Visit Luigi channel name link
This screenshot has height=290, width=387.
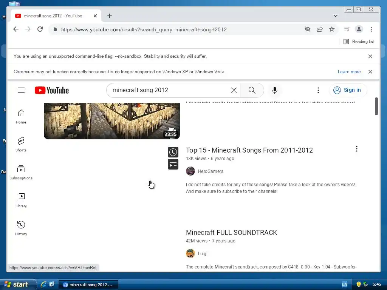tap(203, 254)
